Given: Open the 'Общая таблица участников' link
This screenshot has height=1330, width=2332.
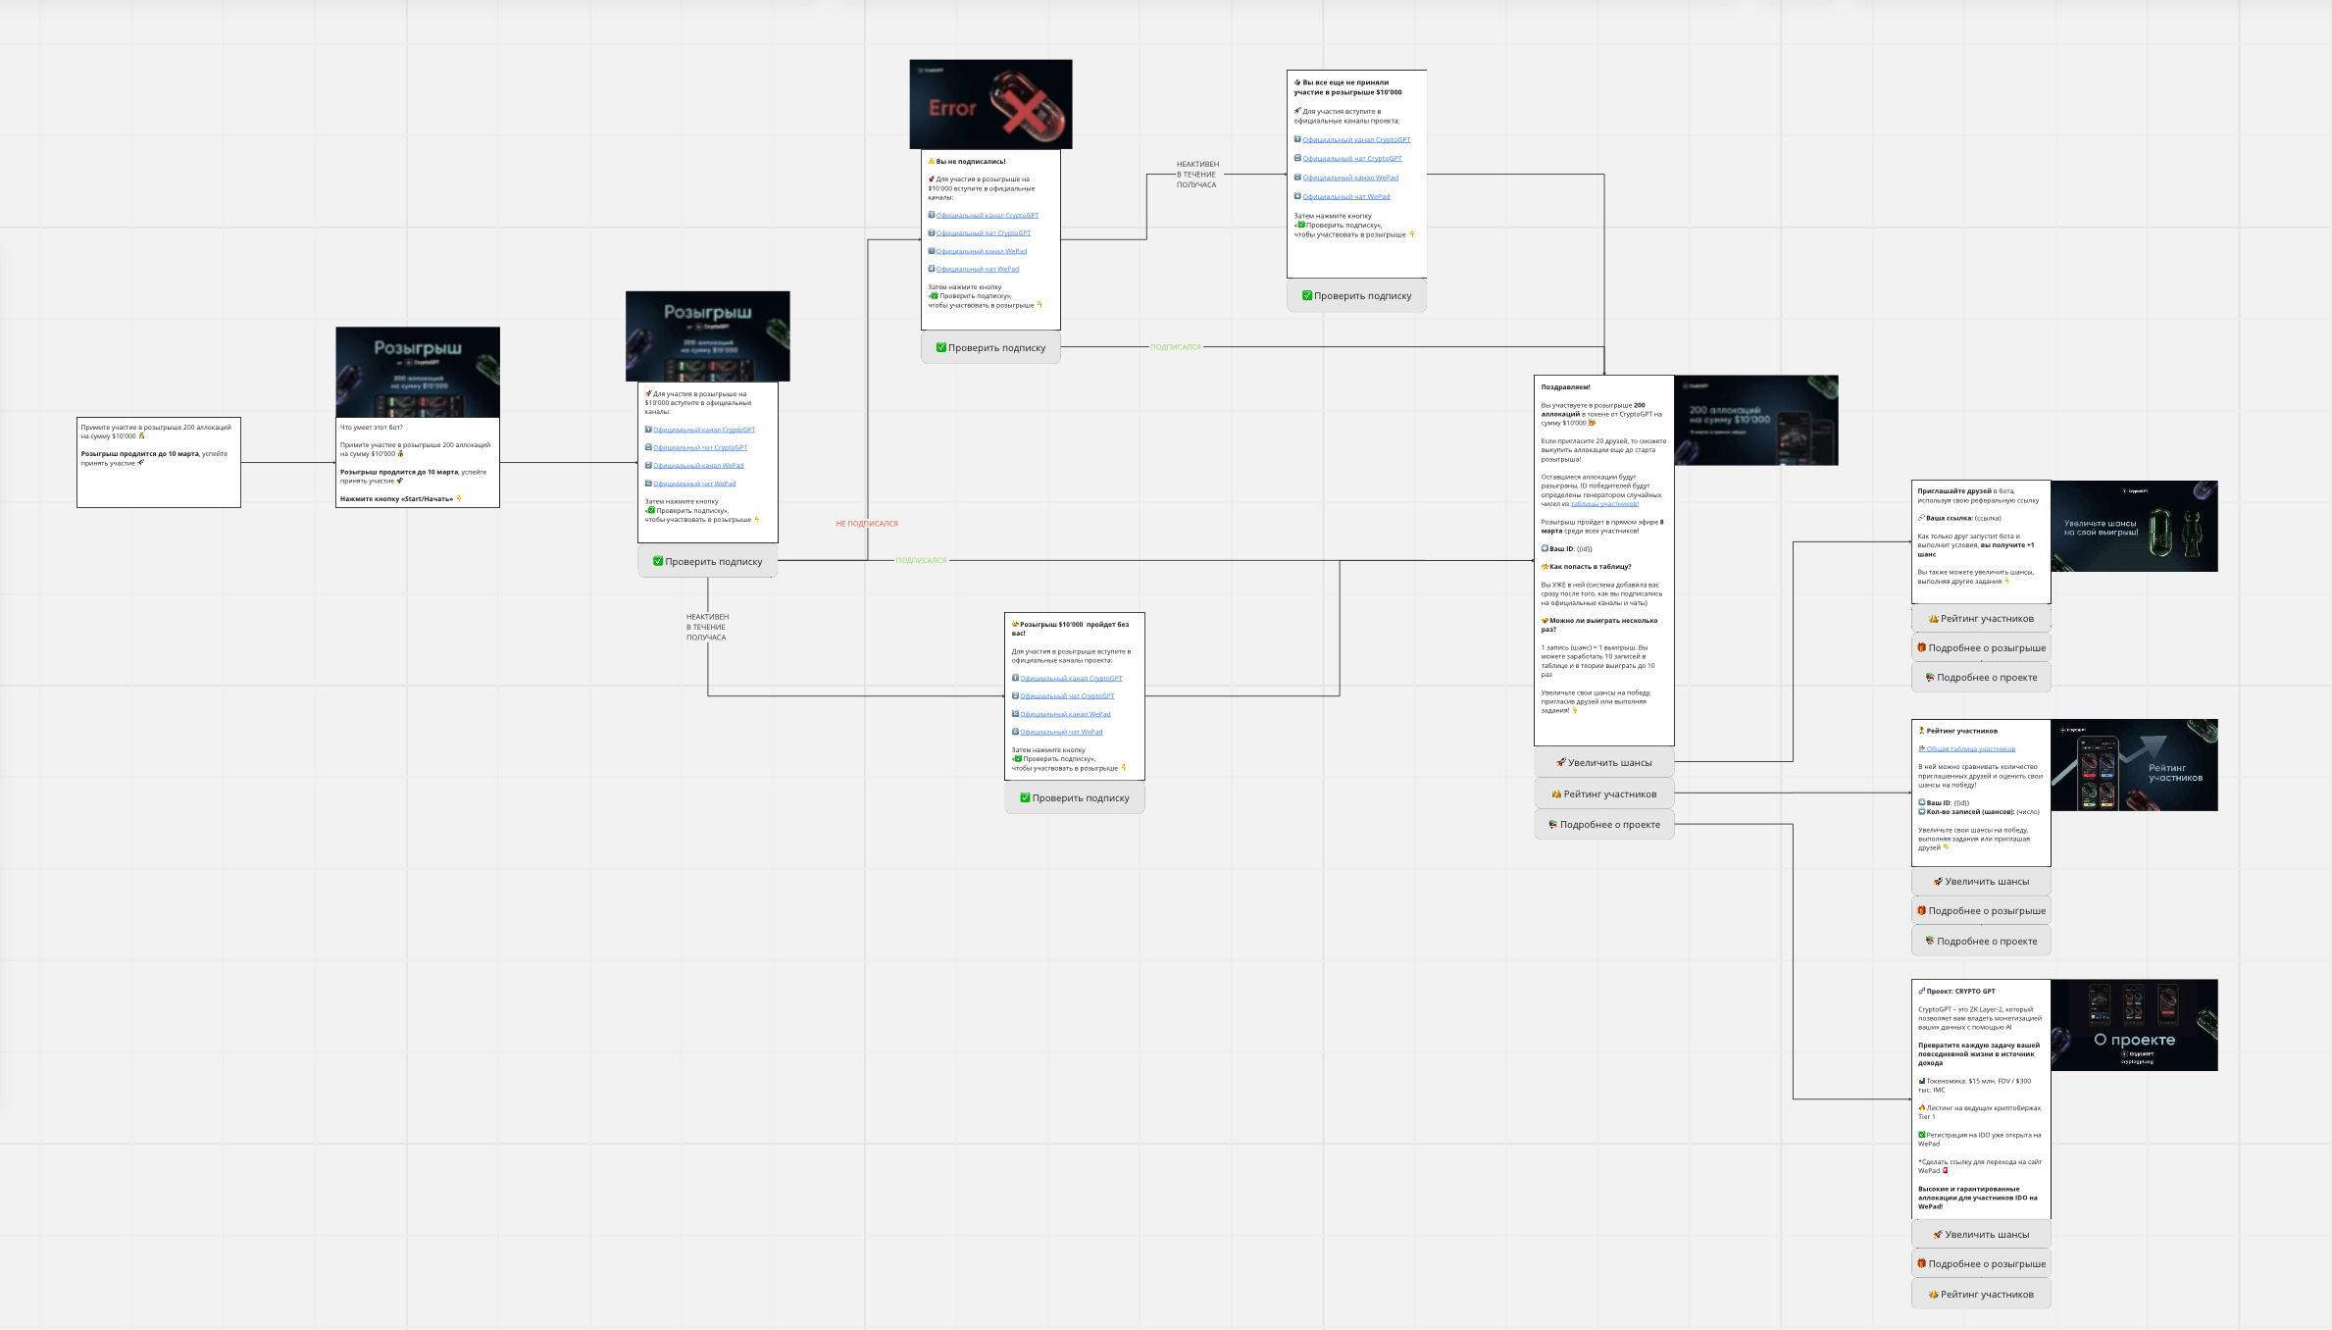Looking at the screenshot, I should pos(1970,749).
